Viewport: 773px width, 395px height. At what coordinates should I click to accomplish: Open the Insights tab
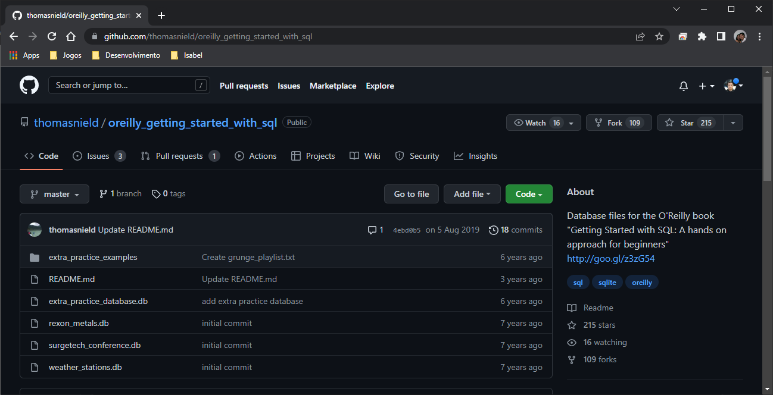point(475,156)
